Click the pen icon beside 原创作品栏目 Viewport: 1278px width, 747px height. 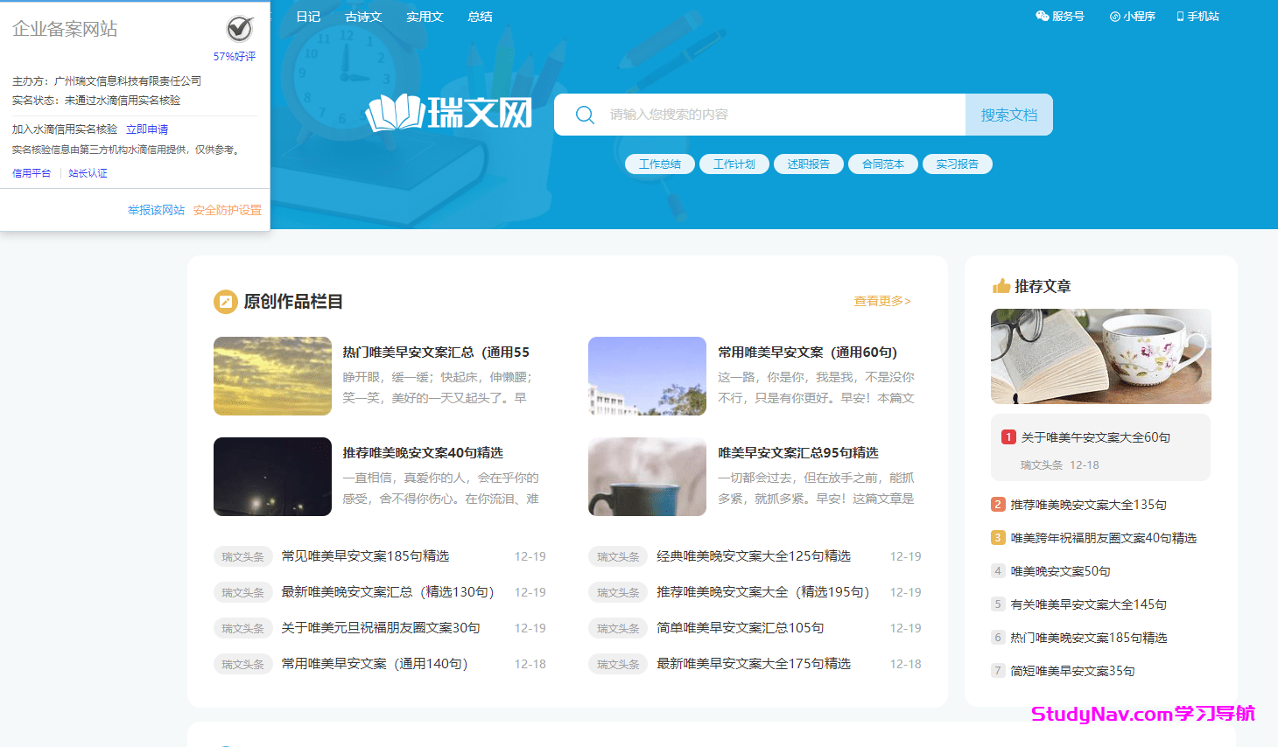(x=226, y=301)
